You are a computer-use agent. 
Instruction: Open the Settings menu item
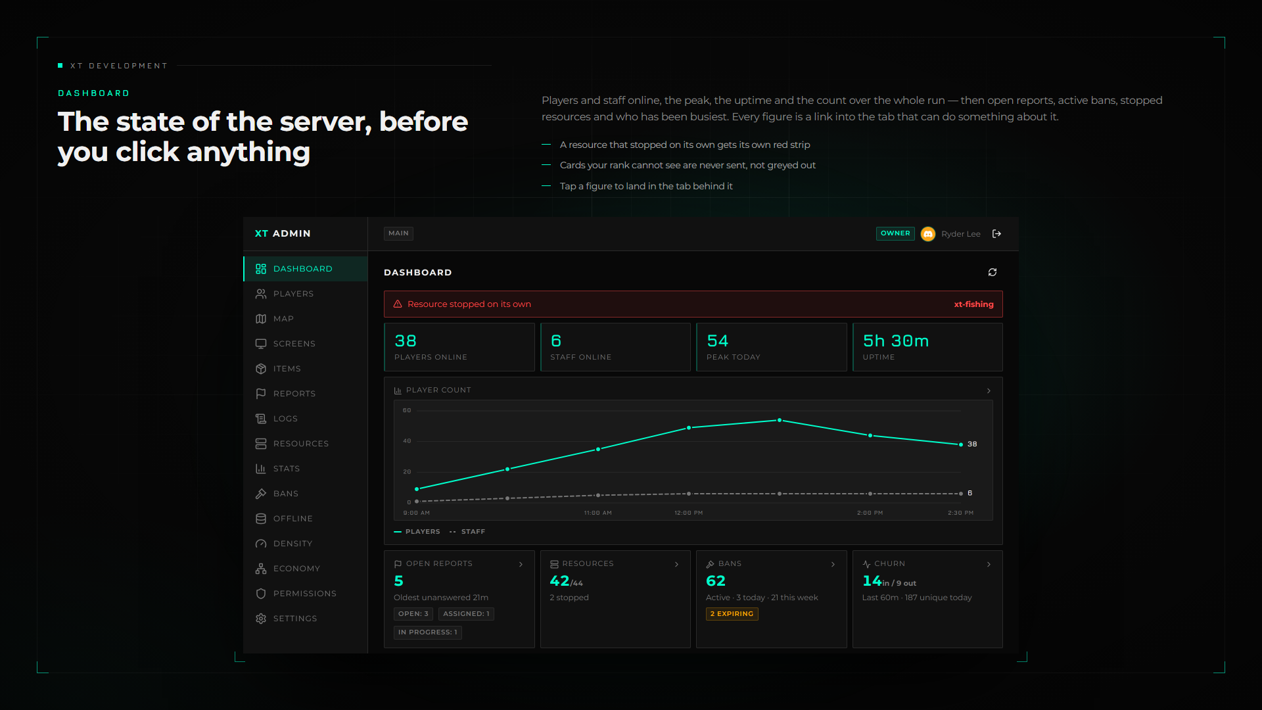[x=306, y=619]
